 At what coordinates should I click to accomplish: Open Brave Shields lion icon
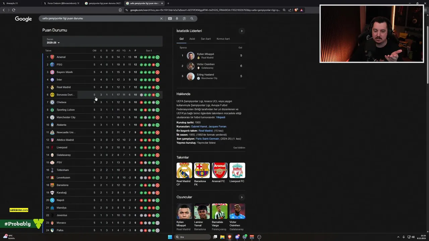pos(296,10)
